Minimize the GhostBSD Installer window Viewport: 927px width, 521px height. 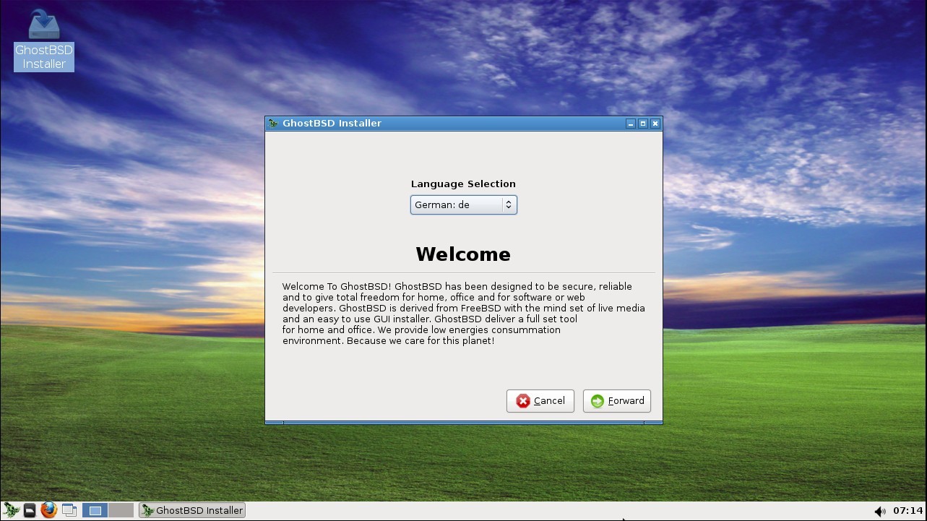pyautogui.click(x=631, y=124)
